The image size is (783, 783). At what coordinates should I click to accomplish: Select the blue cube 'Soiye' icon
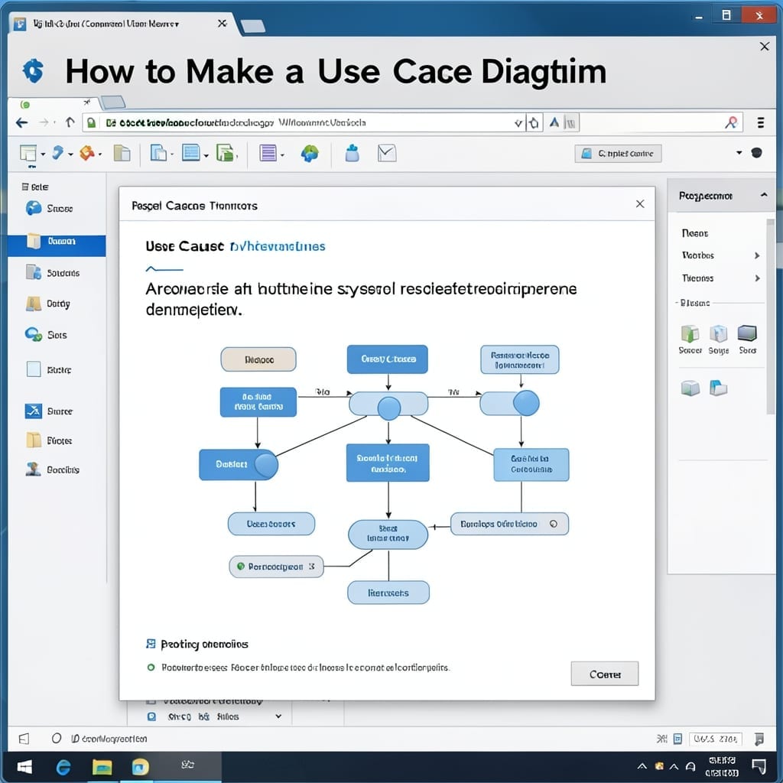click(718, 333)
